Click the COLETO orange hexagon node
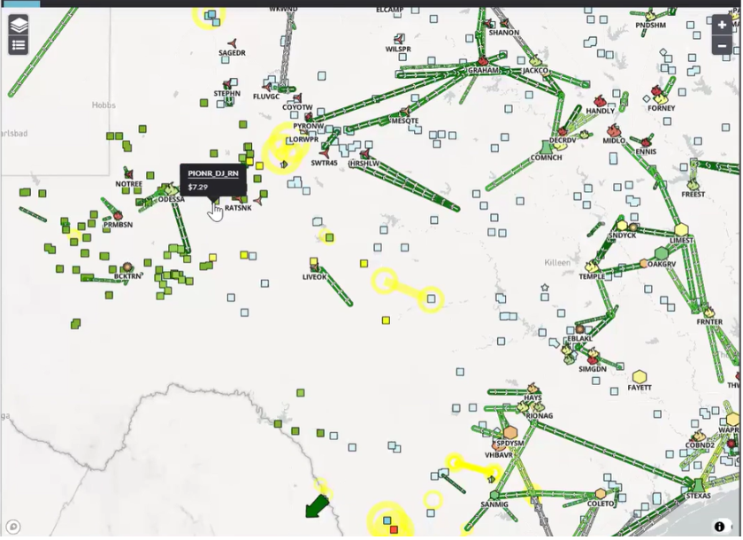Image resolution: width=743 pixels, height=540 pixels. (x=601, y=494)
